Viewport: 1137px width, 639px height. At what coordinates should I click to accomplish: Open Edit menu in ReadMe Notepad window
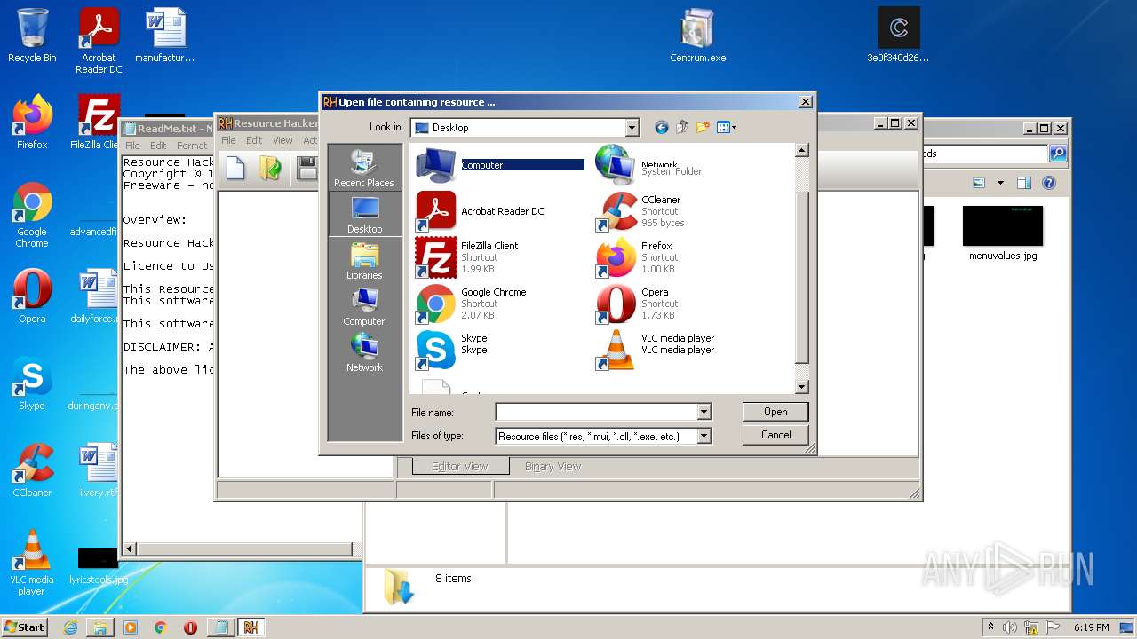[x=158, y=146]
